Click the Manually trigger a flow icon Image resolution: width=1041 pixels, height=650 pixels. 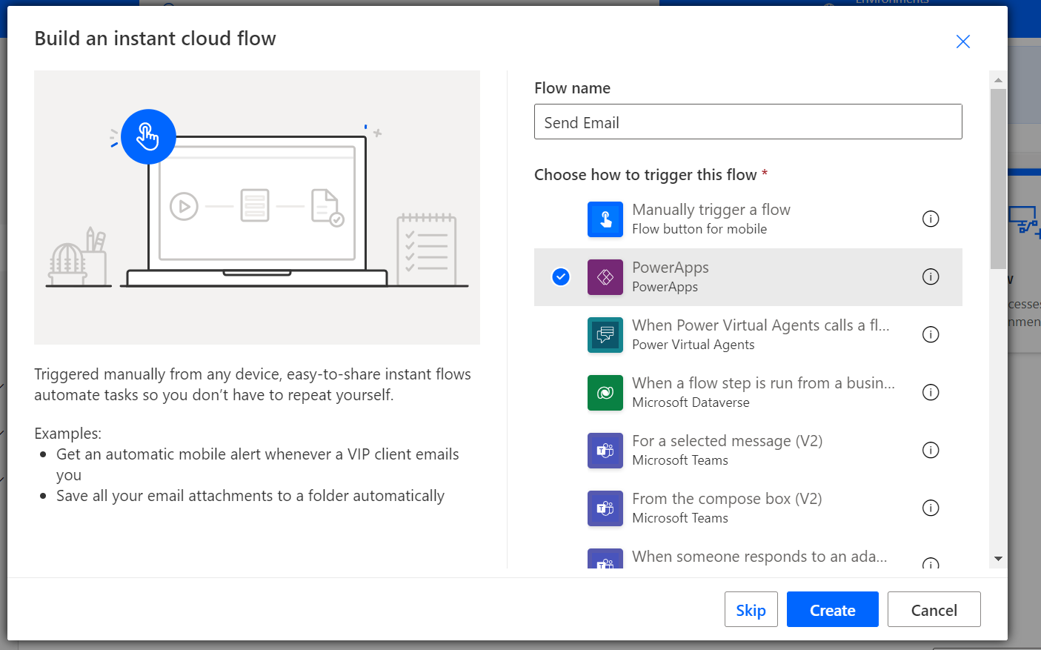tap(605, 219)
